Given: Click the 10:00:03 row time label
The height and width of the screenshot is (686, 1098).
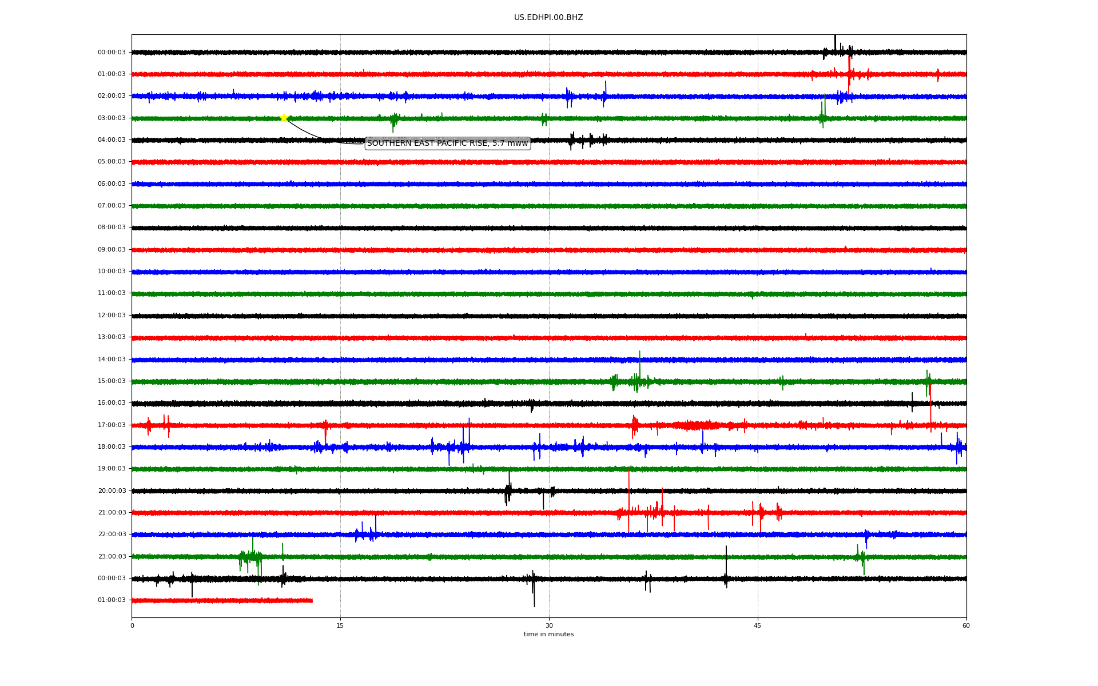Looking at the screenshot, I should [112, 271].
